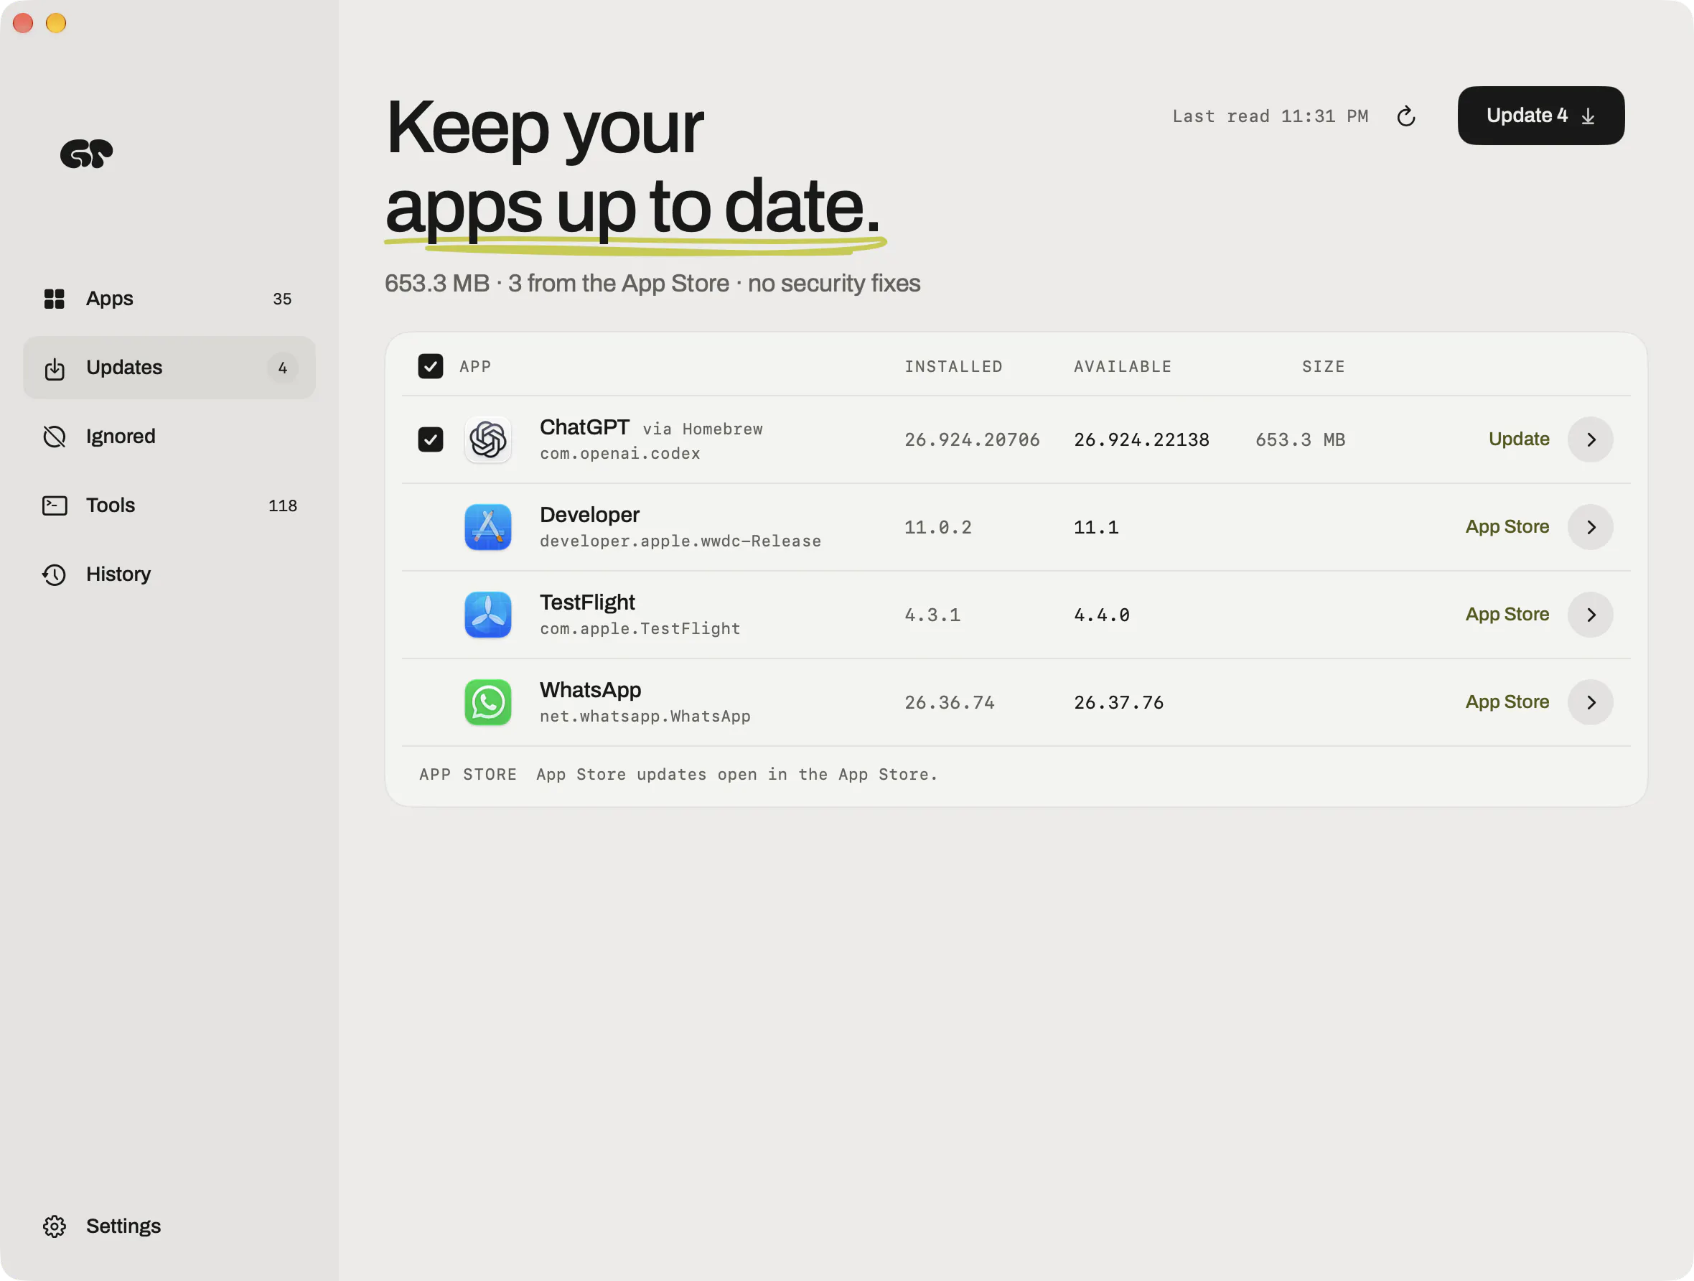Image resolution: width=1694 pixels, height=1281 pixels.
Task: Click the Updates count badge 4
Action: [283, 368]
